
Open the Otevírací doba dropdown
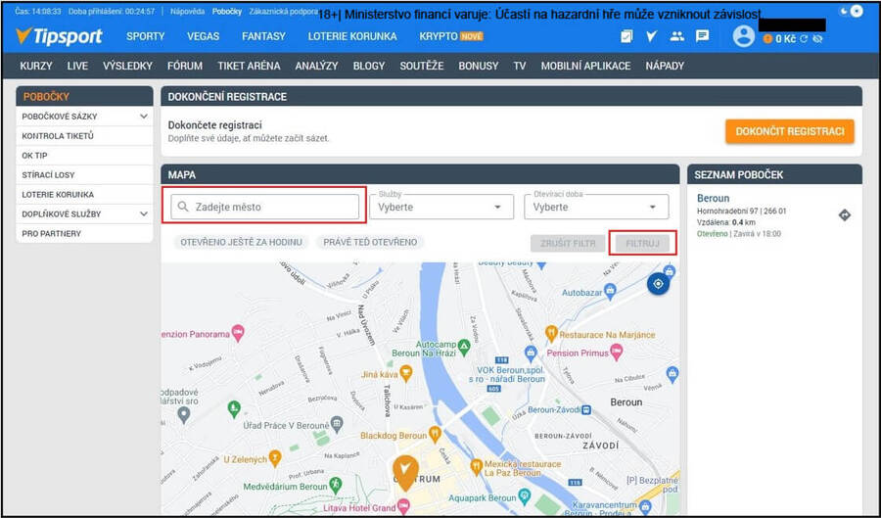[x=597, y=207]
